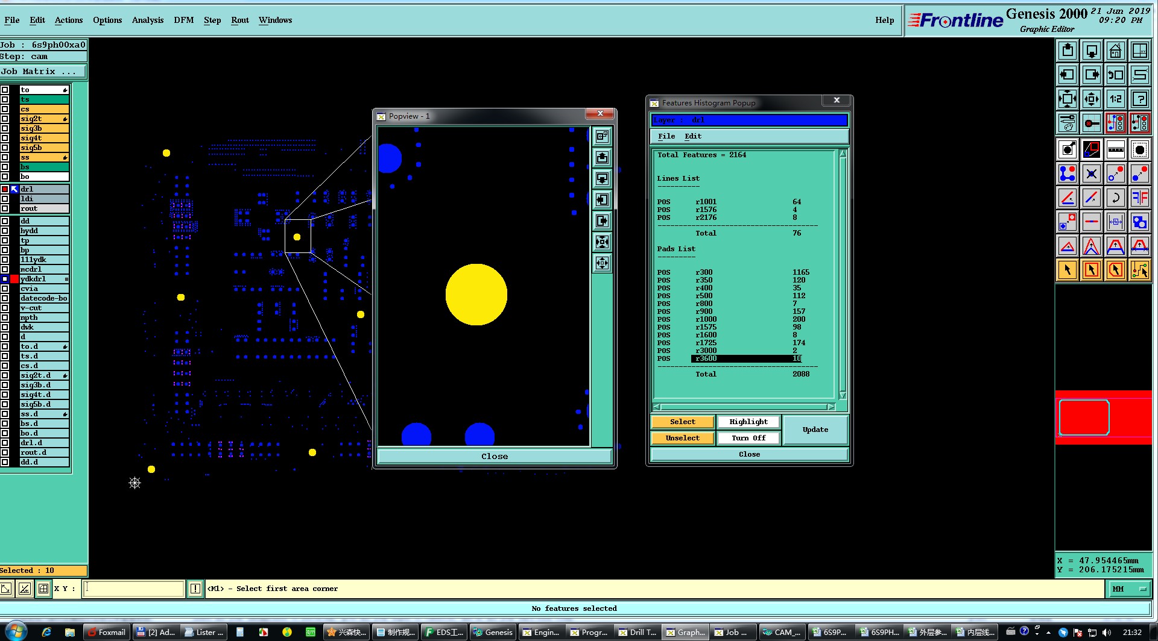The width and height of the screenshot is (1158, 641).
Task: Click histogram list horizontal scrollbar
Action: click(x=744, y=407)
